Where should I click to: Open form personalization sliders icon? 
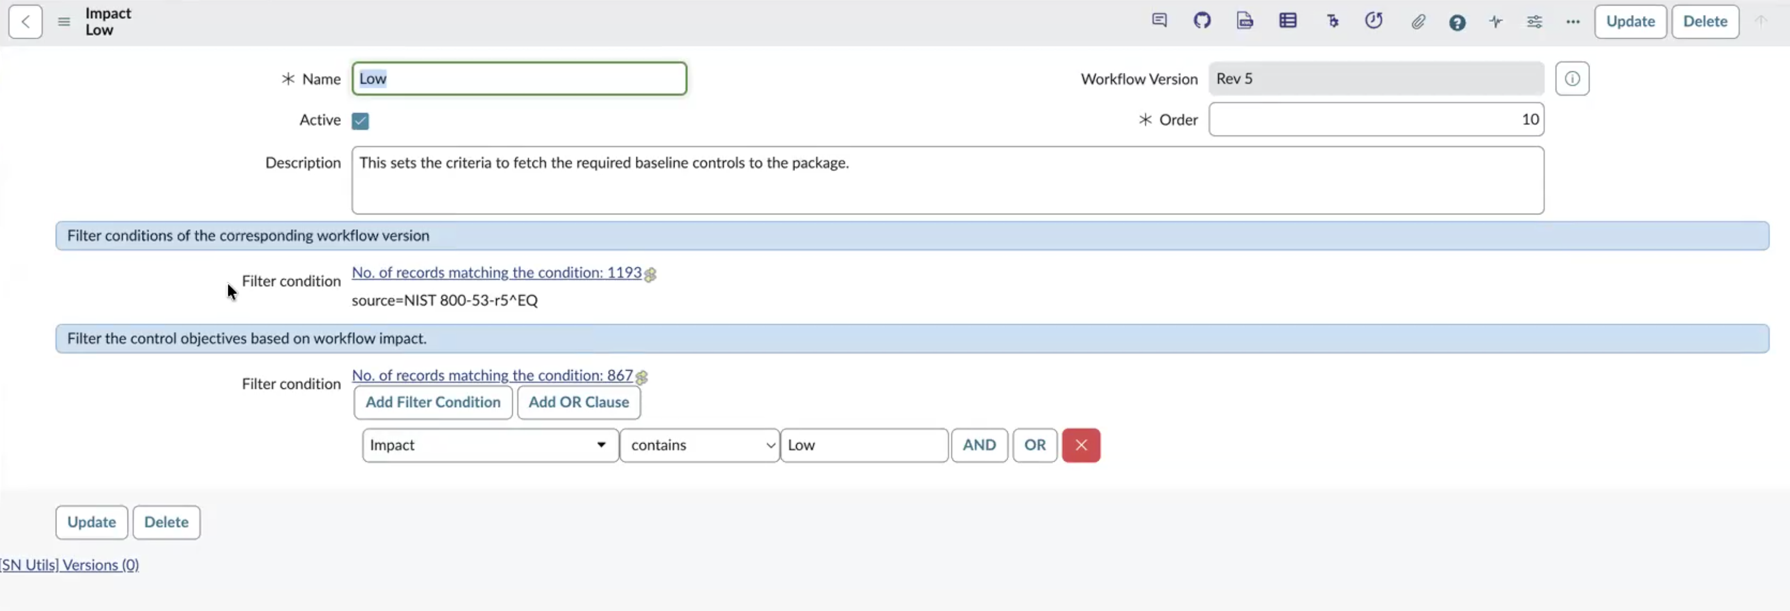(1534, 22)
